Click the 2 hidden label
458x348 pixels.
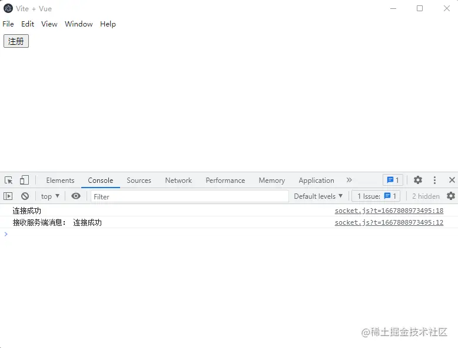tap(426, 196)
